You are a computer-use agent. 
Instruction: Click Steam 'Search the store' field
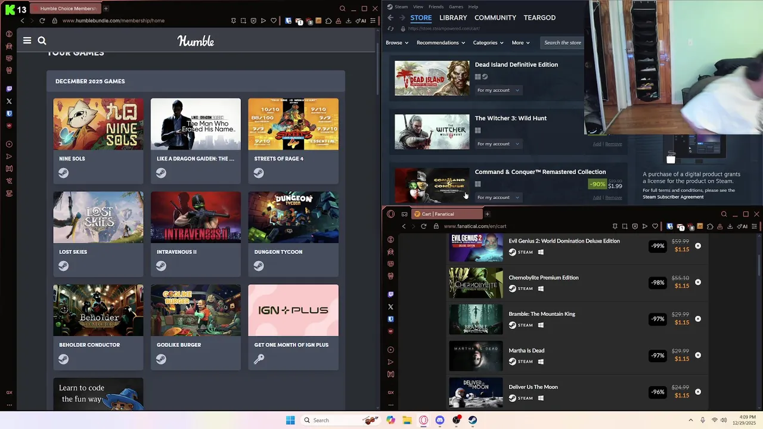[x=563, y=43]
